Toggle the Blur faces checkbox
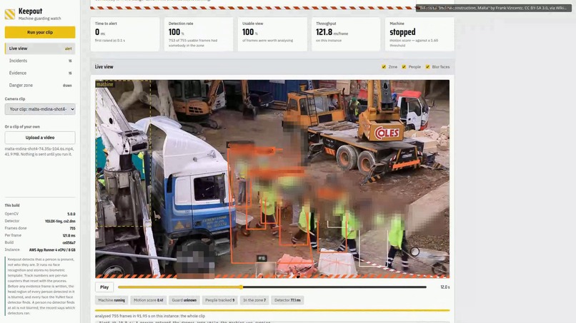 click(427, 67)
